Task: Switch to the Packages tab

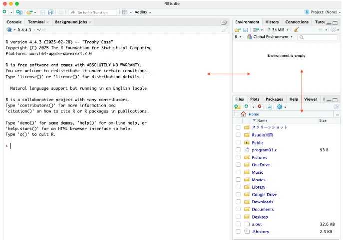Action: 274,99
